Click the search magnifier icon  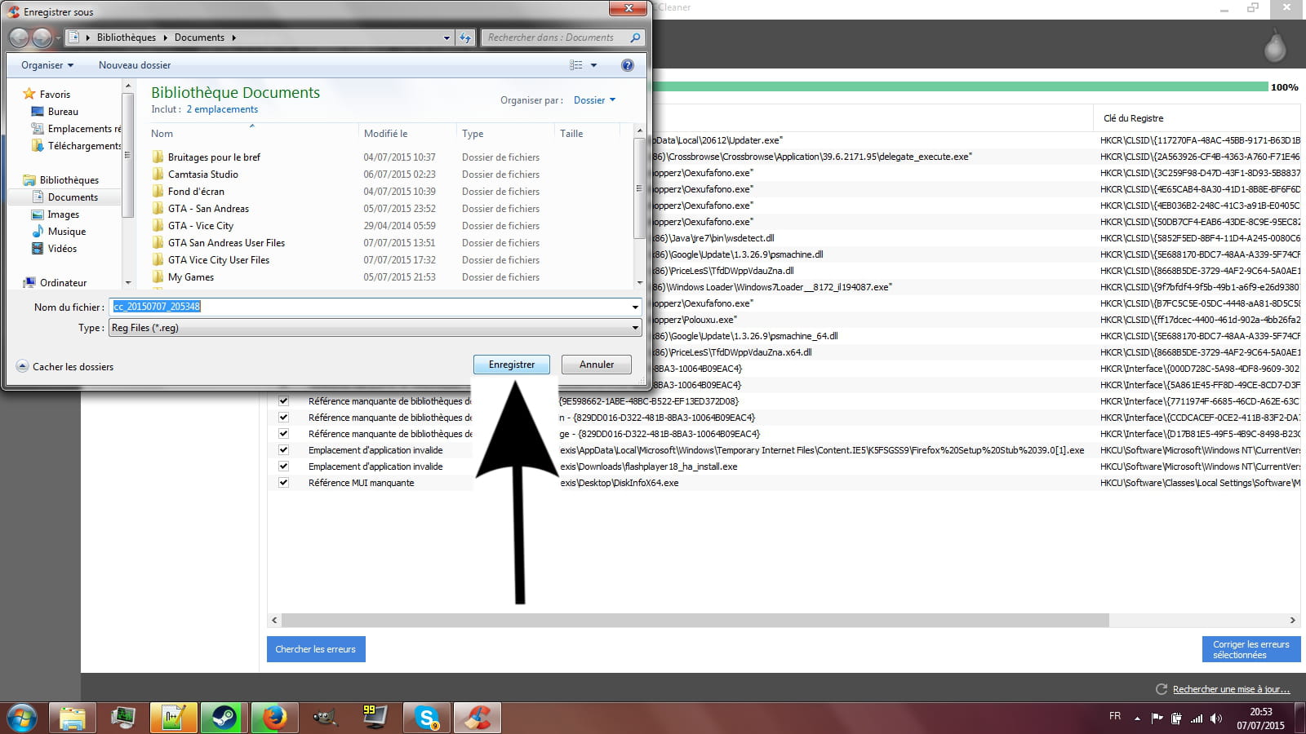[635, 38]
